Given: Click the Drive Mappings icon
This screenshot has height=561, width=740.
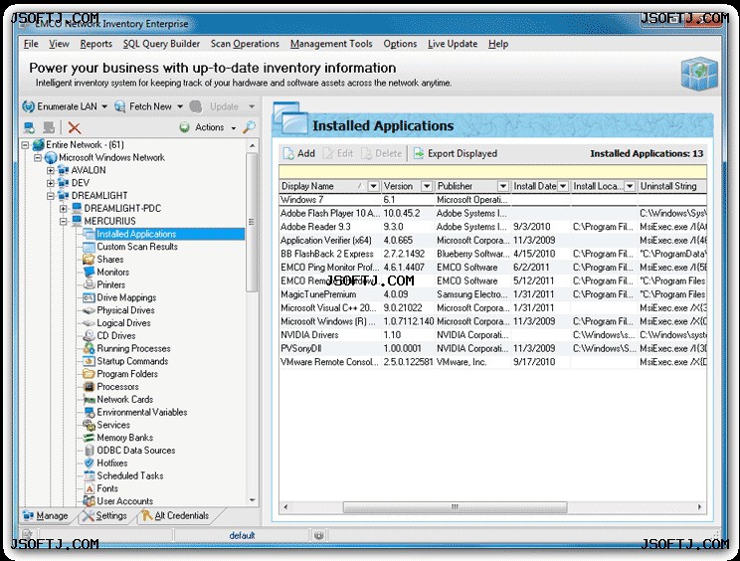Looking at the screenshot, I should pos(89,297).
